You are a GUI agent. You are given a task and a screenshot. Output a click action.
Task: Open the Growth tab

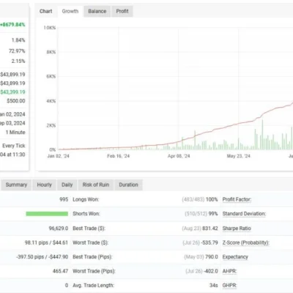click(70, 11)
